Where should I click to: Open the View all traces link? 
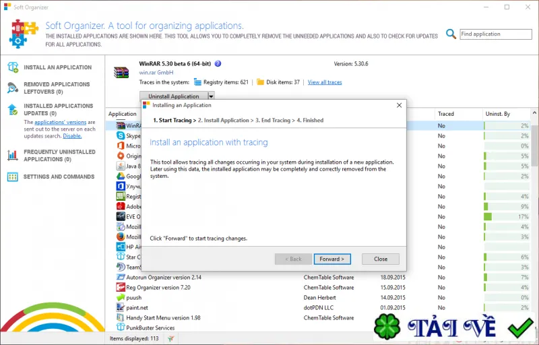pos(325,82)
